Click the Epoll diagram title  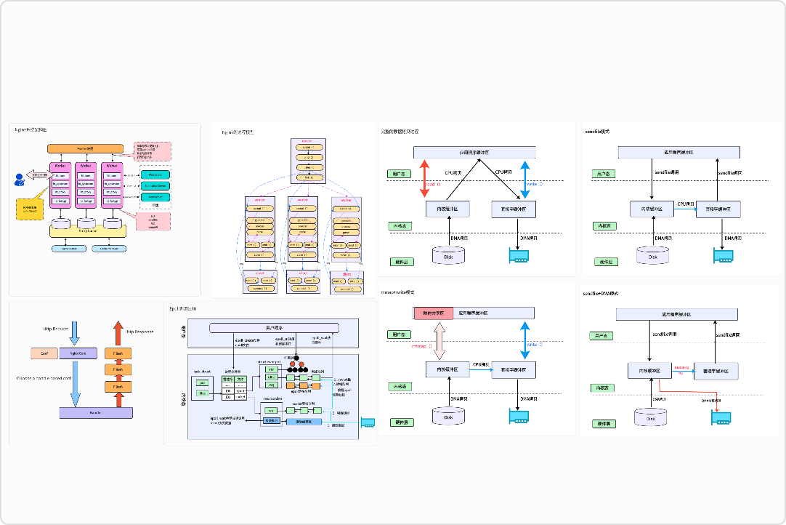click(x=183, y=309)
